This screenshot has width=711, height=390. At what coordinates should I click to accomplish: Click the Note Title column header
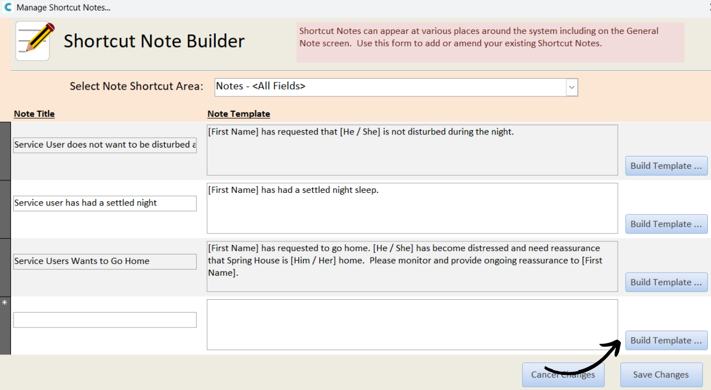pyautogui.click(x=34, y=114)
